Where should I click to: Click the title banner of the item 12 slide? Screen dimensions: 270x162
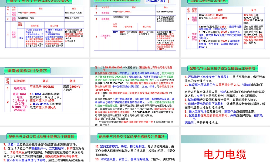132,137
